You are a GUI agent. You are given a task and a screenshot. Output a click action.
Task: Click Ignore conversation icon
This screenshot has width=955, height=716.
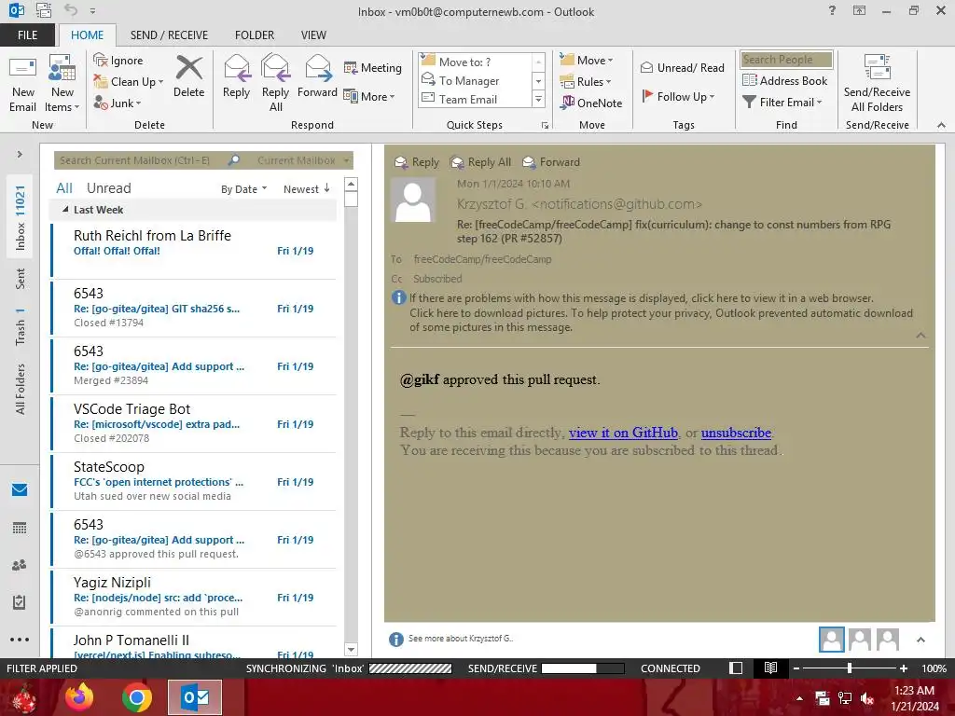tap(101, 60)
